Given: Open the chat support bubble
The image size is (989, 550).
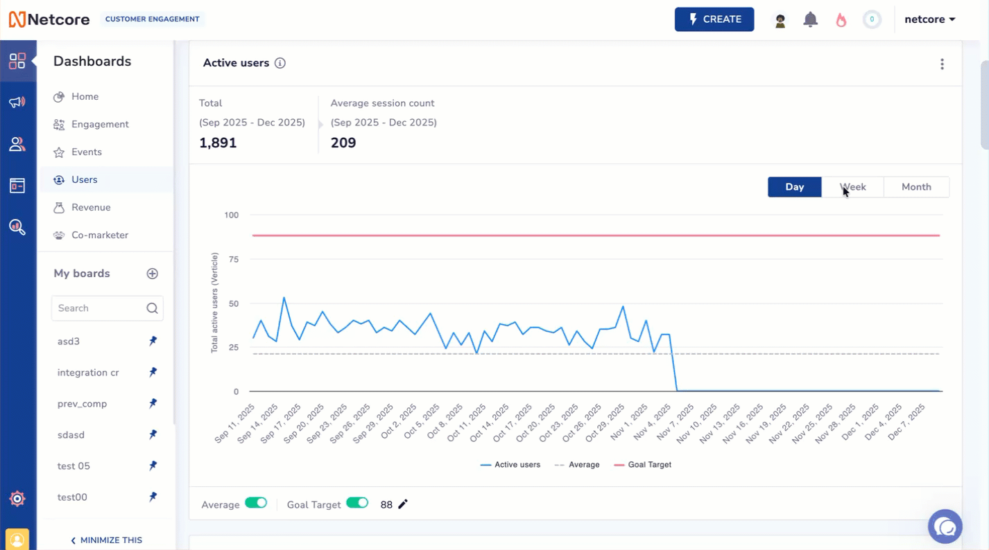Looking at the screenshot, I should pos(945,526).
